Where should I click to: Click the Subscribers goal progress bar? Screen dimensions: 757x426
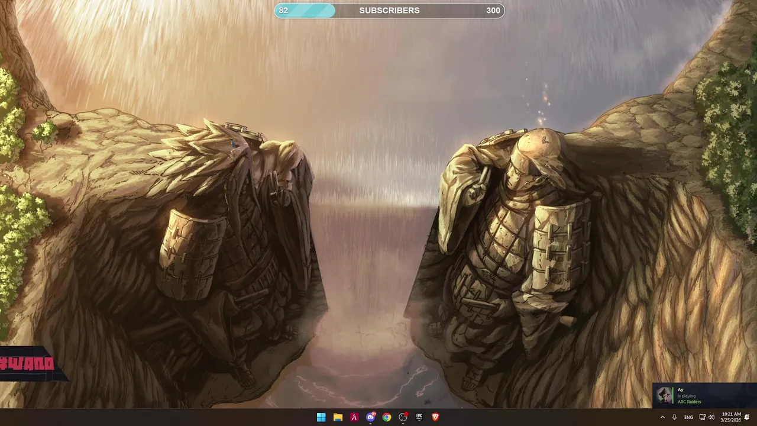[389, 11]
